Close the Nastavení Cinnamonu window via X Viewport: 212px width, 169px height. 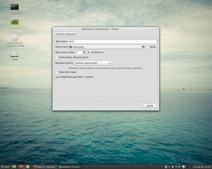point(156,29)
